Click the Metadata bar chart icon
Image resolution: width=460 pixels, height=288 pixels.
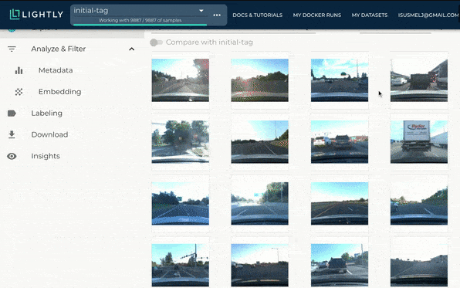coord(19,70)
